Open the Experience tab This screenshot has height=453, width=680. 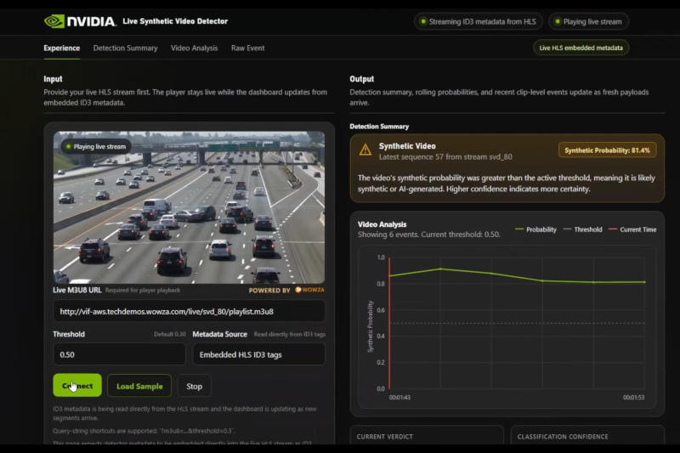61,48
